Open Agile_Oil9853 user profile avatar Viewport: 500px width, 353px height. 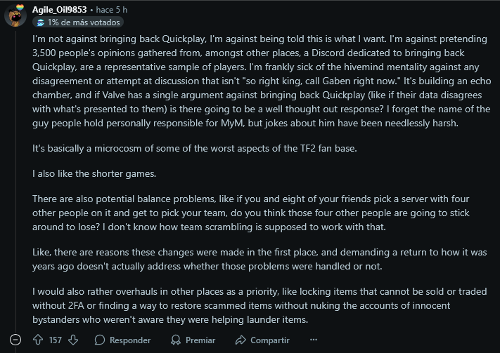coord(15,15)
